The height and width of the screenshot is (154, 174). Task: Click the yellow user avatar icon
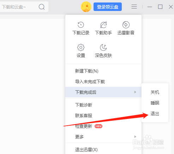(86, 7)
